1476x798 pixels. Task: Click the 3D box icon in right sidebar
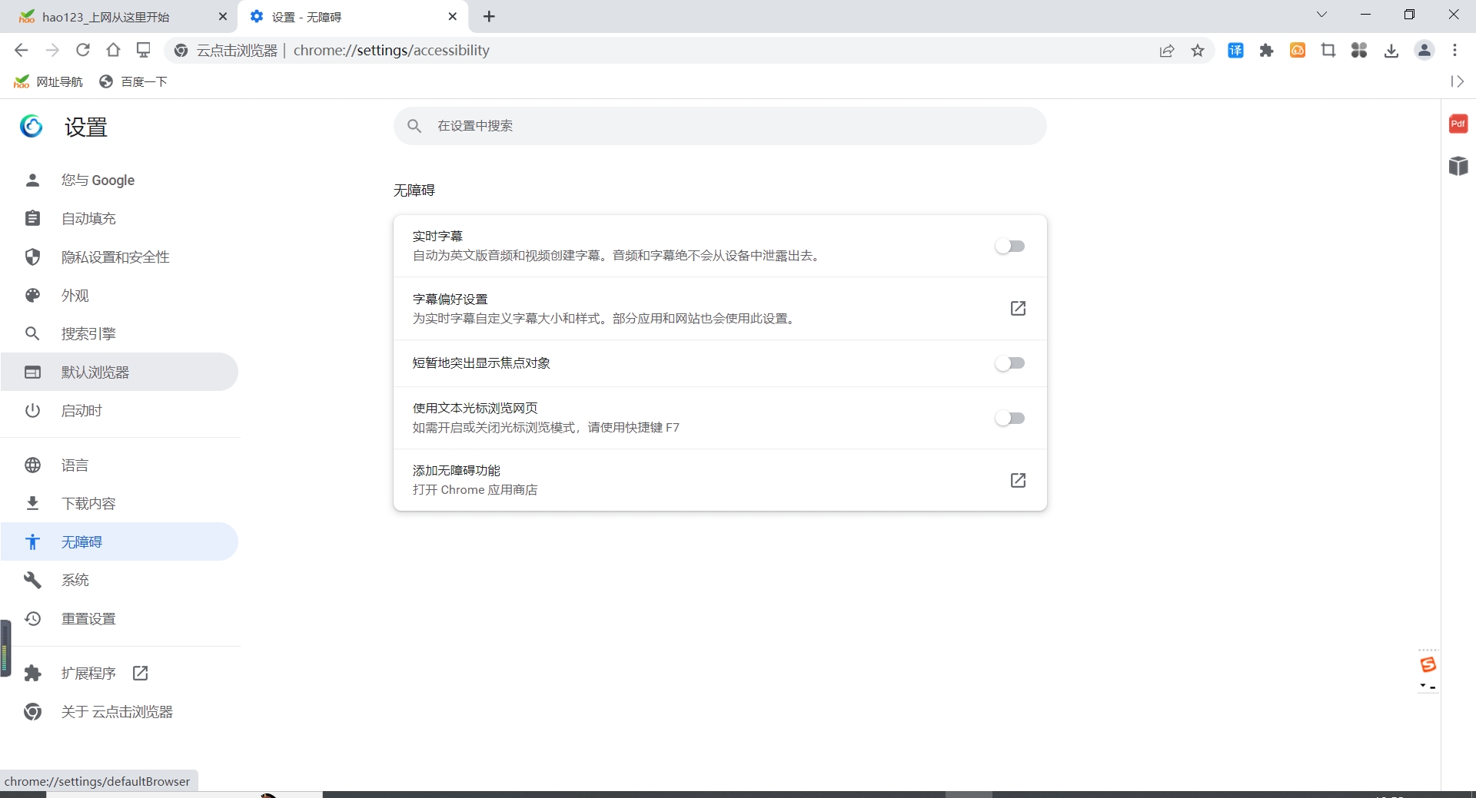[x=1458, y=166]
